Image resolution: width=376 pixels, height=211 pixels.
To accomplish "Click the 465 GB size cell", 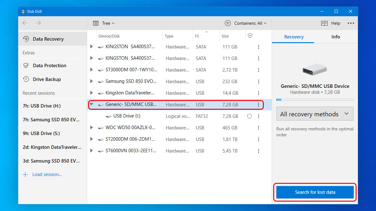I will pyautogui.click(x=230, y=128).
